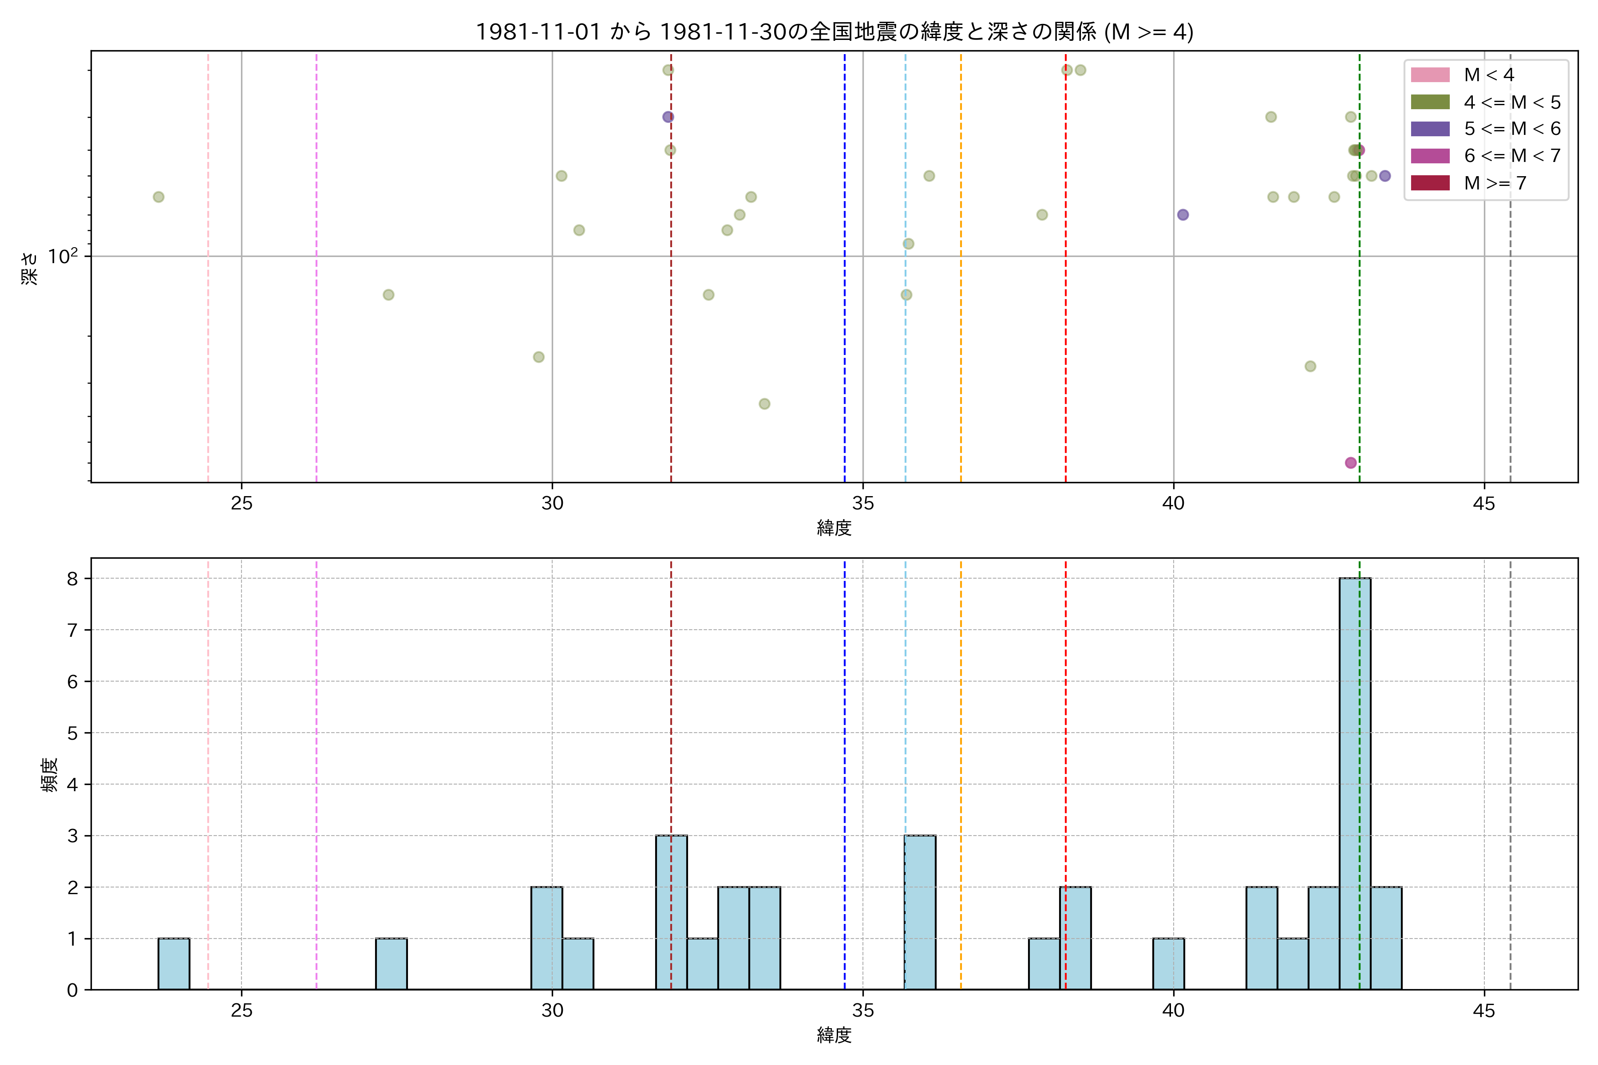Click the chart title text at the top
1598x1065 pixels.
834,32
